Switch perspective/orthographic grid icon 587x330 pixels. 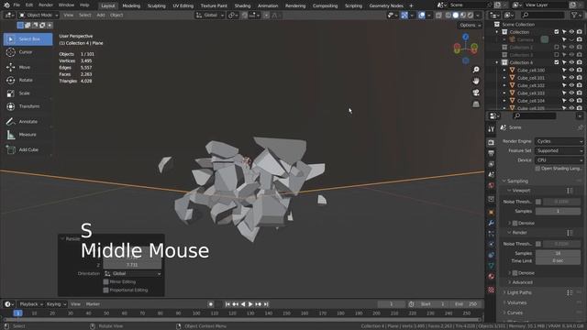click(x=476, y=104)
